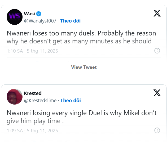The image size is (167, 144).
Task: Follow Krested via the Theo dõi link
Action: 71,100
